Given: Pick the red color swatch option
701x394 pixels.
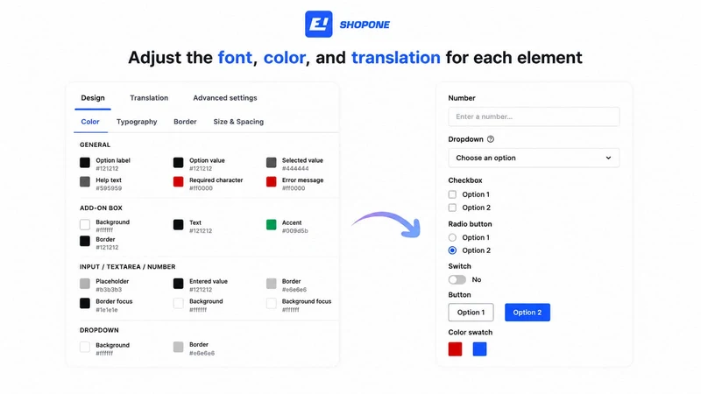Looking at the screenshot, I should coord(455,348).
